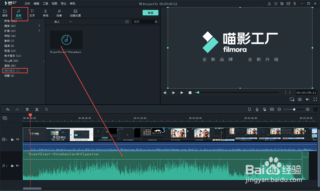
Task: Zoom out the timeline with minus icon
Action: coord(279,110)
